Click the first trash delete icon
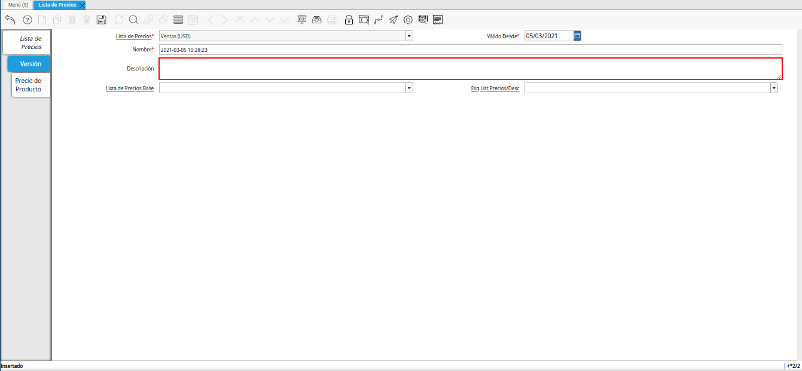The image size is (802, 371). pyautogui.click(x=72, y=20)
